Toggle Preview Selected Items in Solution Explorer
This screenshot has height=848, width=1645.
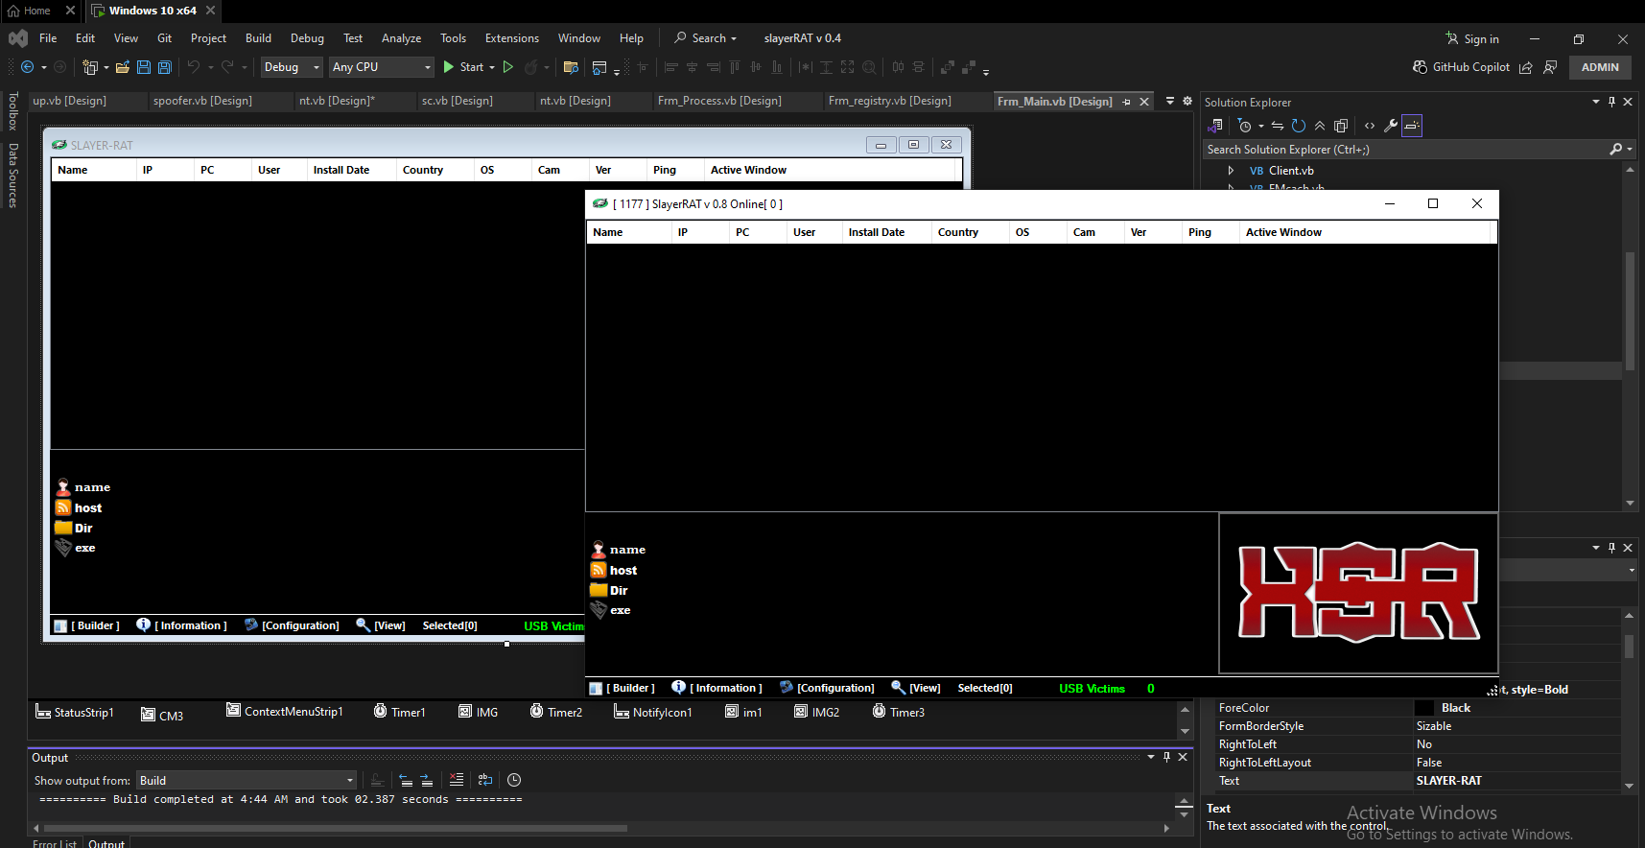(1412, 126)
